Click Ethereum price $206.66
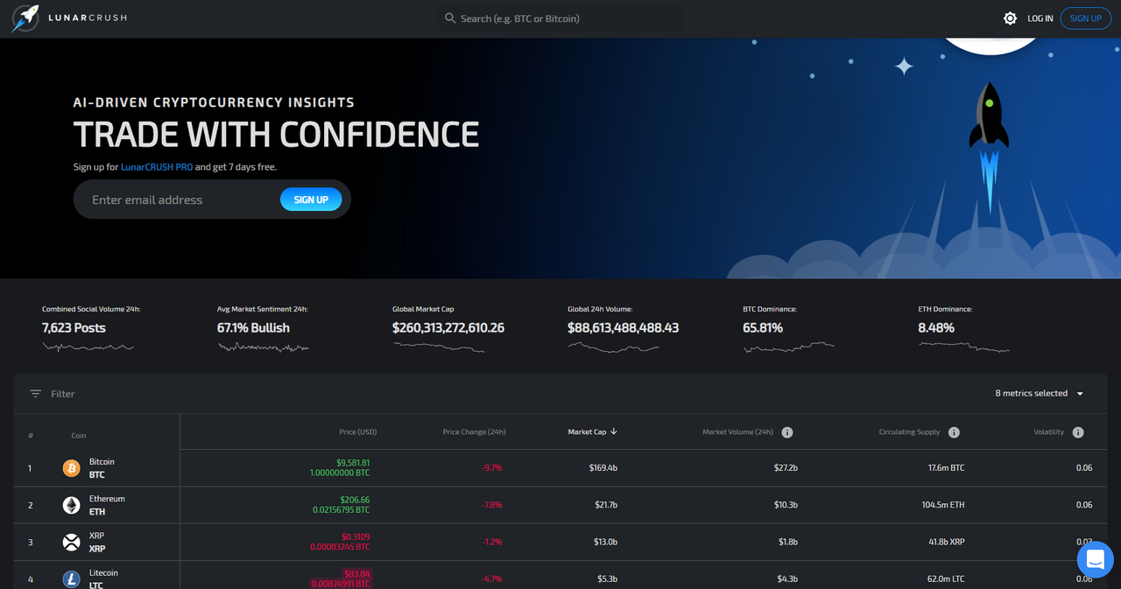 (356, 500)
